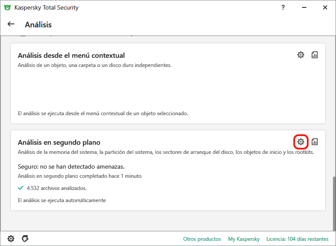Open the support agent icon in bottom bar
Screen dimensions: 336x246
(25, 239)
